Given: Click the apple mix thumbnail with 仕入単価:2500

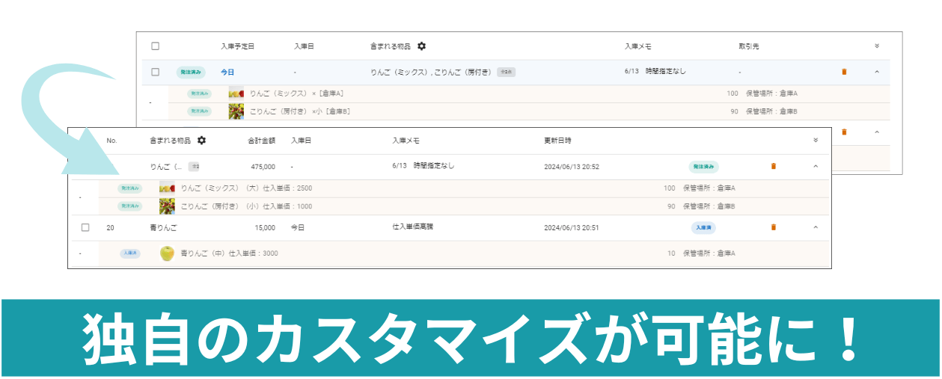Looking at the screenshot, I should 167,188.
